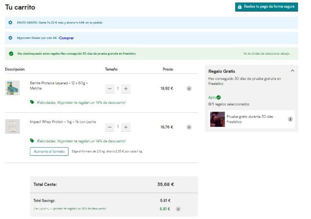The height and width of the screenshot is (219, 311).
Task: Click the 18,92 € price of Barrita Proteica
Action: (x=167, y=88)
